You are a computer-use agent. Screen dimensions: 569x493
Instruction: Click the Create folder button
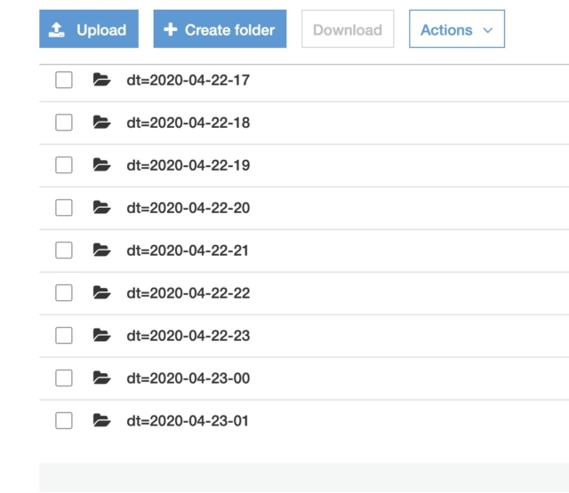(220, 29)
